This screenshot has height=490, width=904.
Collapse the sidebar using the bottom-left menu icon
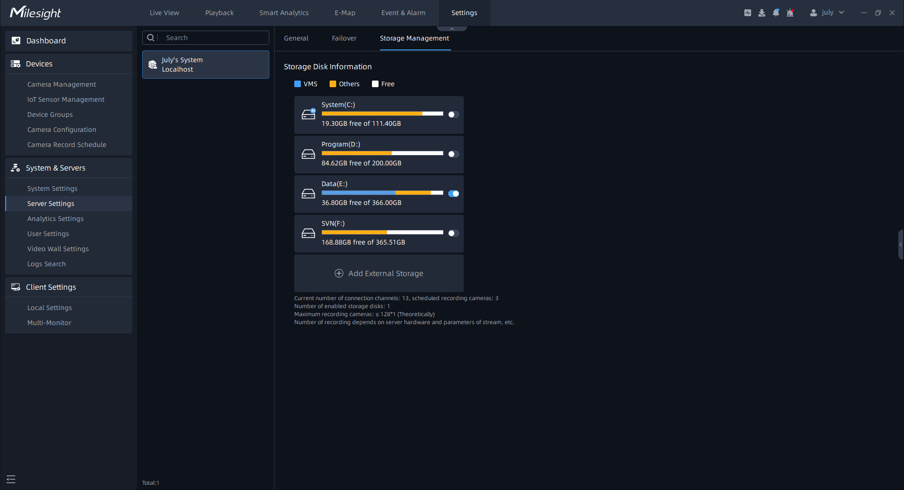11,479
